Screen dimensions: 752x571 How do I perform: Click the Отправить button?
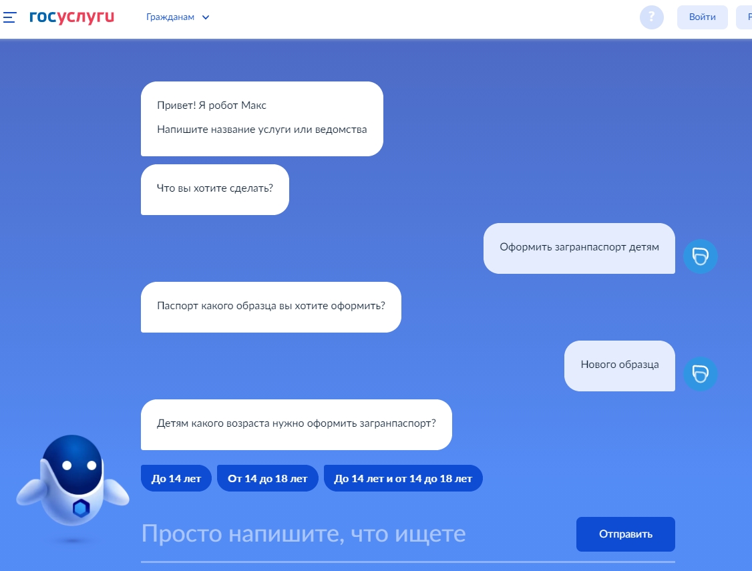click(625, 534)
